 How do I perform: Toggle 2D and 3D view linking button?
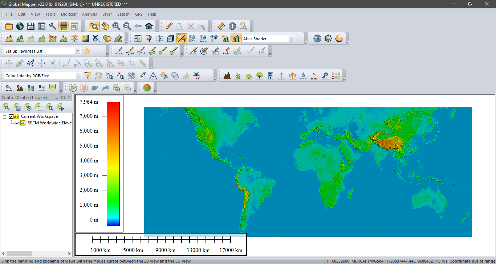click(x=182, y=38)
